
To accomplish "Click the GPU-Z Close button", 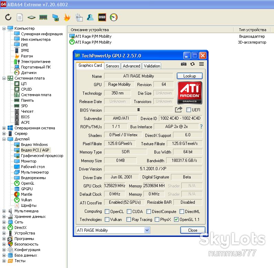I will (193, 230).
